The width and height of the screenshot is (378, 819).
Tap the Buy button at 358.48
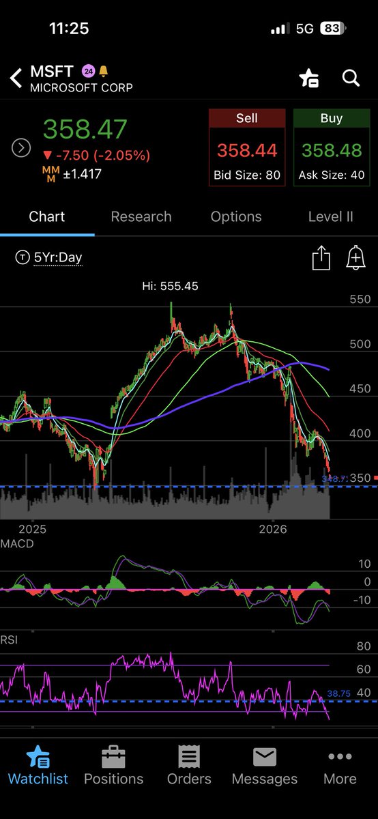(x=331, y=147)
